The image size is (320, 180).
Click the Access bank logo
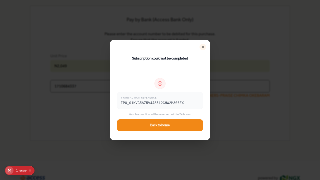tap(32, 178)
